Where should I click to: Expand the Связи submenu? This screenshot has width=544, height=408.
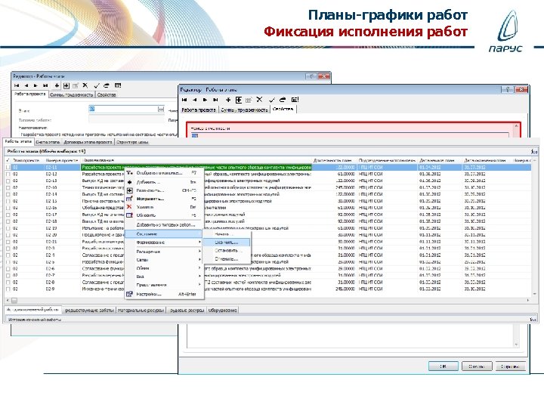click(x=164, y=260)
